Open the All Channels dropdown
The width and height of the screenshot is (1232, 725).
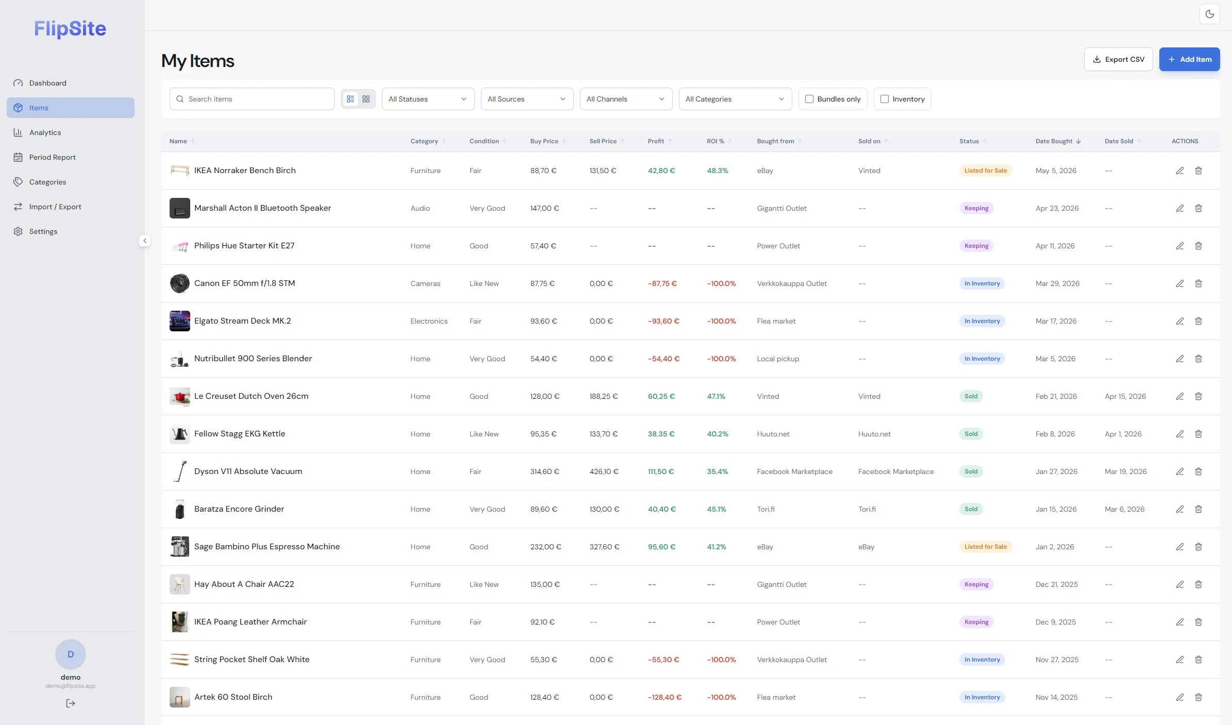click(626, 99)
